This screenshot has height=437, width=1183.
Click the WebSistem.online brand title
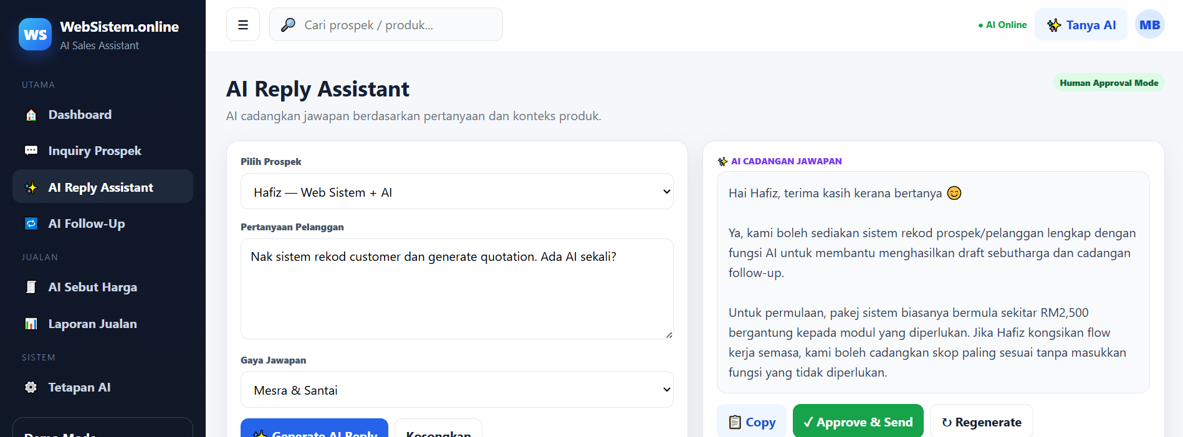pos(119,27)
